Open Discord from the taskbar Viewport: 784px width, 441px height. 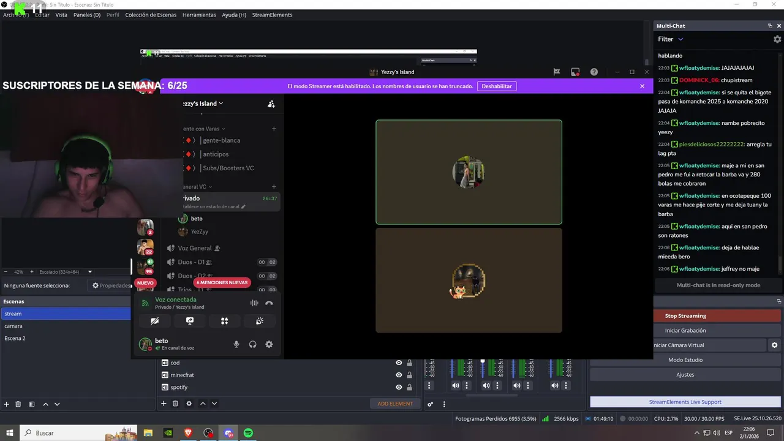[x=228, y=433]
